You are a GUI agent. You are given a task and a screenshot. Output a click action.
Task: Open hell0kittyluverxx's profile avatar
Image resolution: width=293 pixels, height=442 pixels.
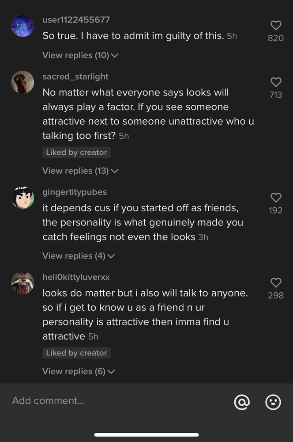23,283
